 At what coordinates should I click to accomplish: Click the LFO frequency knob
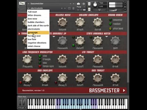(x=27, y=60)
